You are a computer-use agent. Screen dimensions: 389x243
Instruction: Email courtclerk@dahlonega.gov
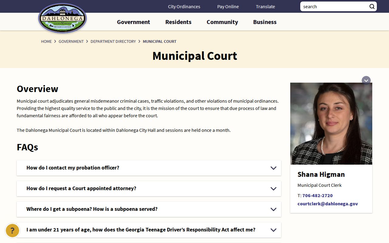(328, 204)
